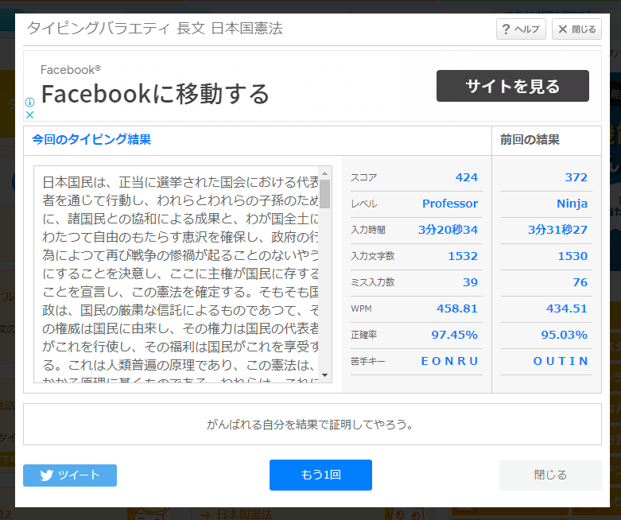Retry typing with the もう1回 button
Image resolution: width=621 pixels, height=520 pixels.
[x=320, y=475]
